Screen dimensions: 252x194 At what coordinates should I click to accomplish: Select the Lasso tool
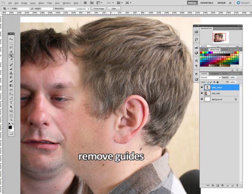11,47
